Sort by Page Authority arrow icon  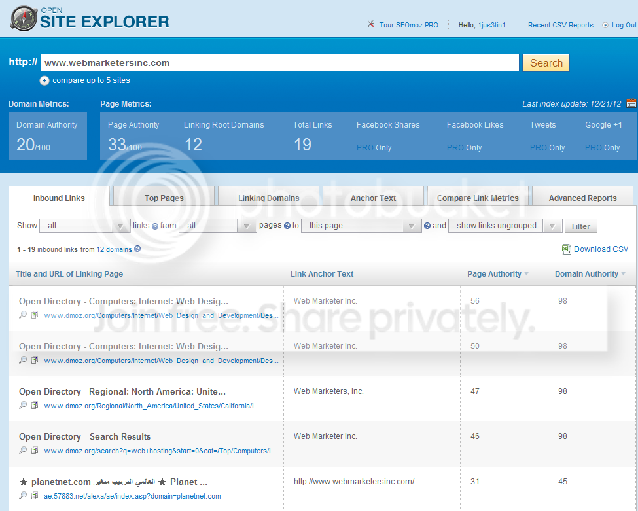pos(527,273)
